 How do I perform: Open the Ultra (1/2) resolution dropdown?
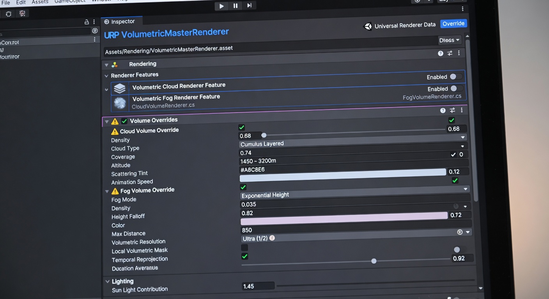coord(357,236)
